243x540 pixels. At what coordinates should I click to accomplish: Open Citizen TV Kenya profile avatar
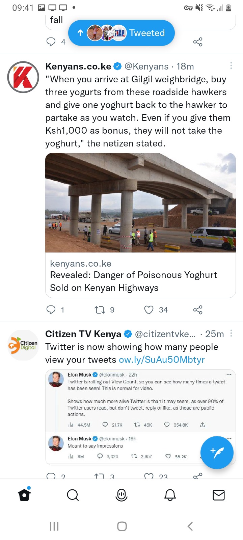tap(23, 345)
